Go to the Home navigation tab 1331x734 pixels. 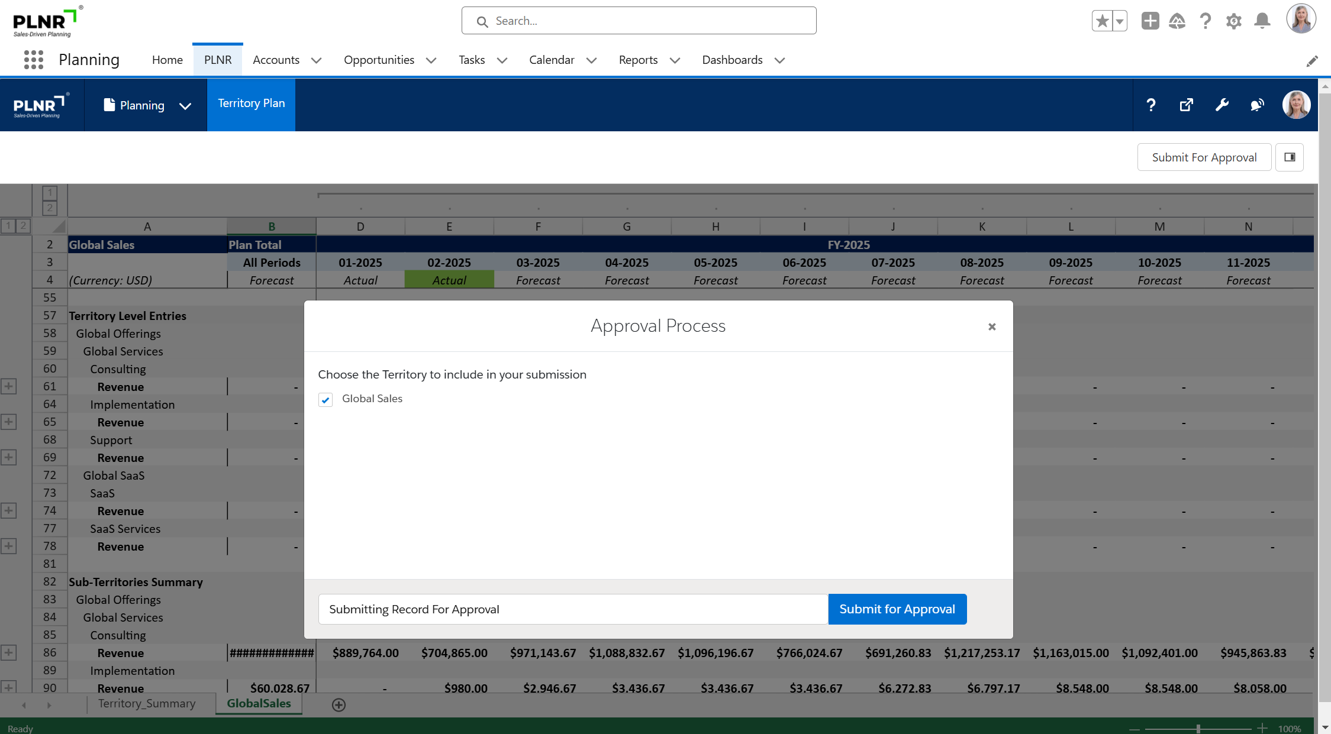(x=167, y=60)
